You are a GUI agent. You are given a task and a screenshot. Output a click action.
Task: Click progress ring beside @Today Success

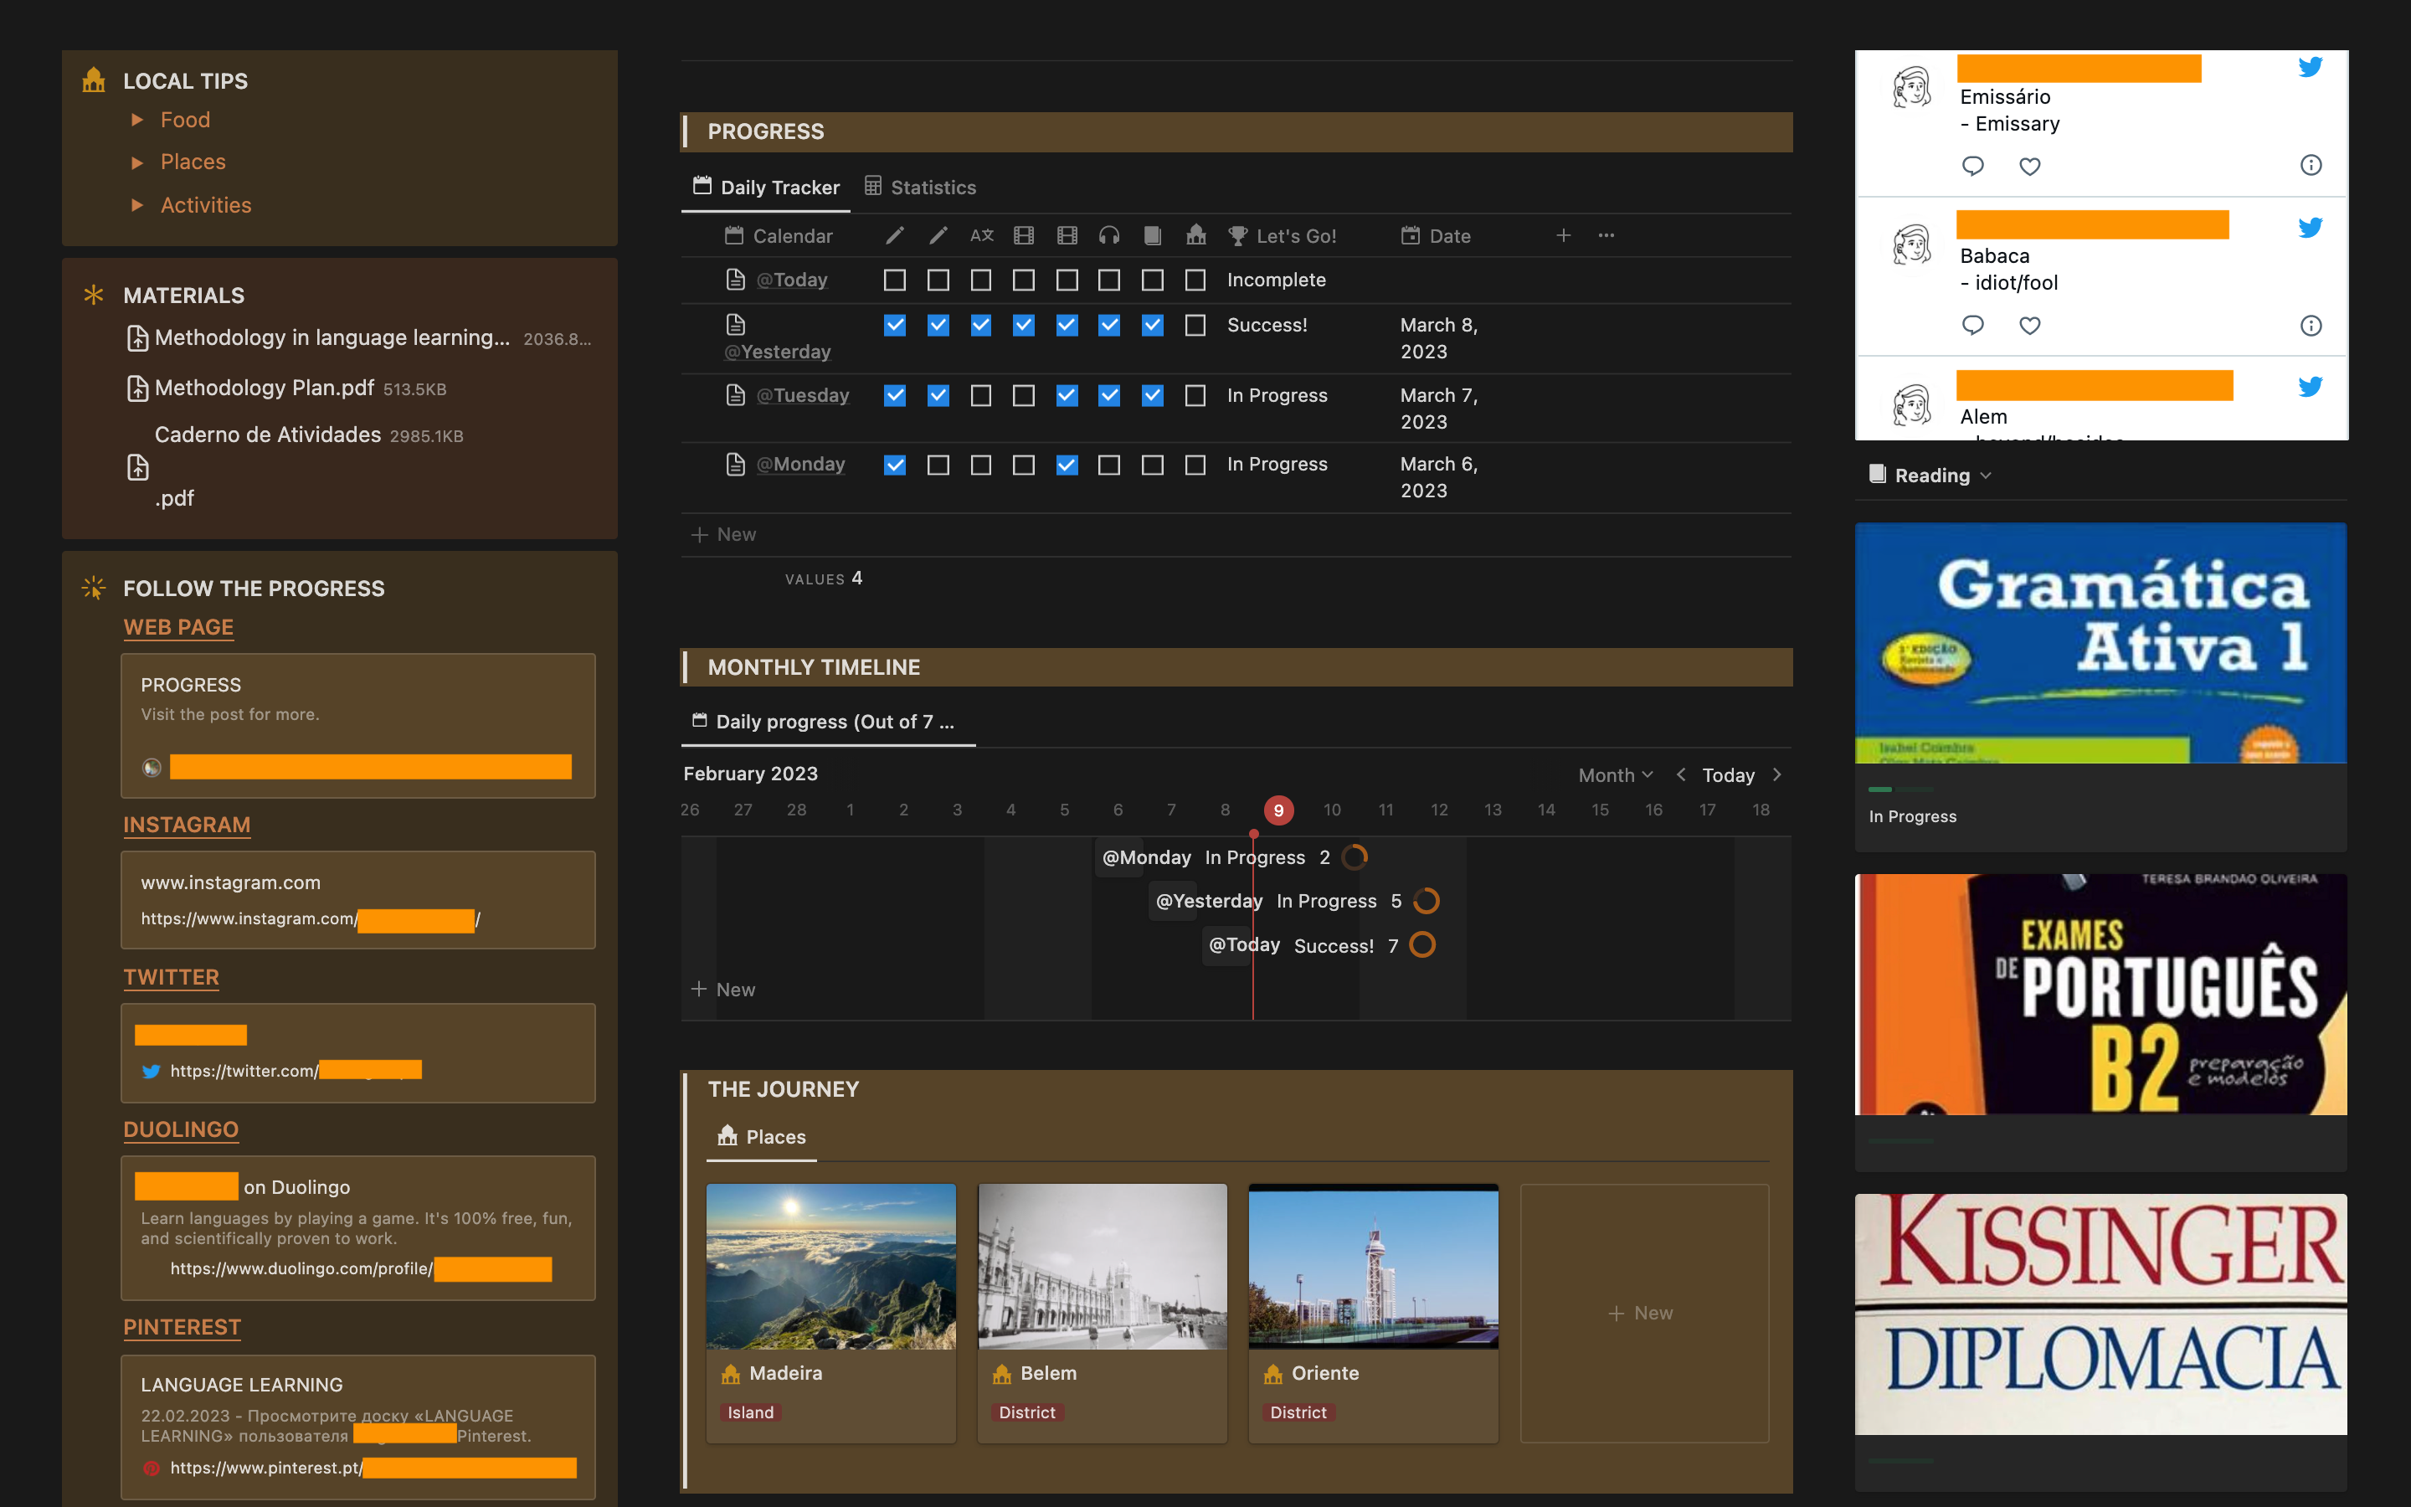1421,944
